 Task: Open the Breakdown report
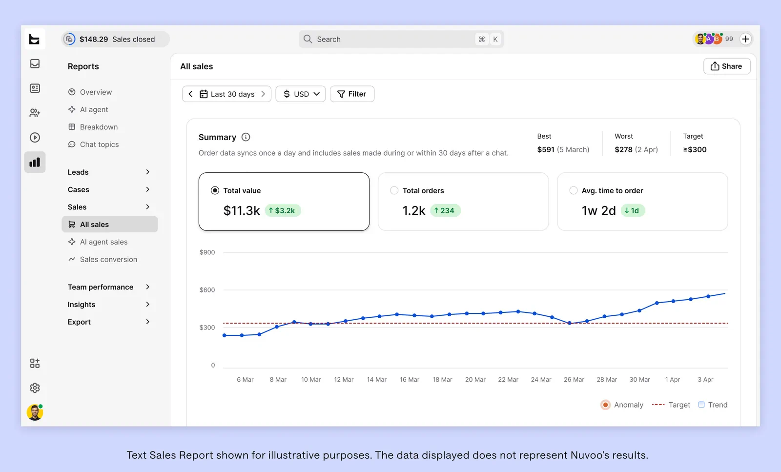93,127
